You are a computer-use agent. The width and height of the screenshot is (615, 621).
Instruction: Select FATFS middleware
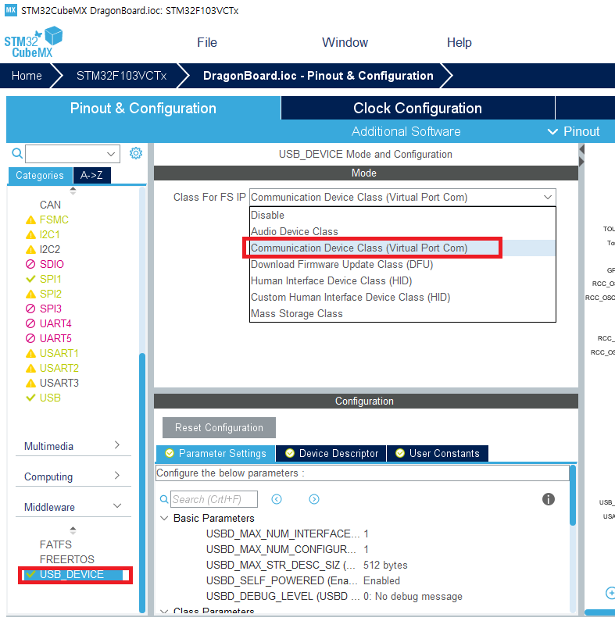(x=55, y=544)
